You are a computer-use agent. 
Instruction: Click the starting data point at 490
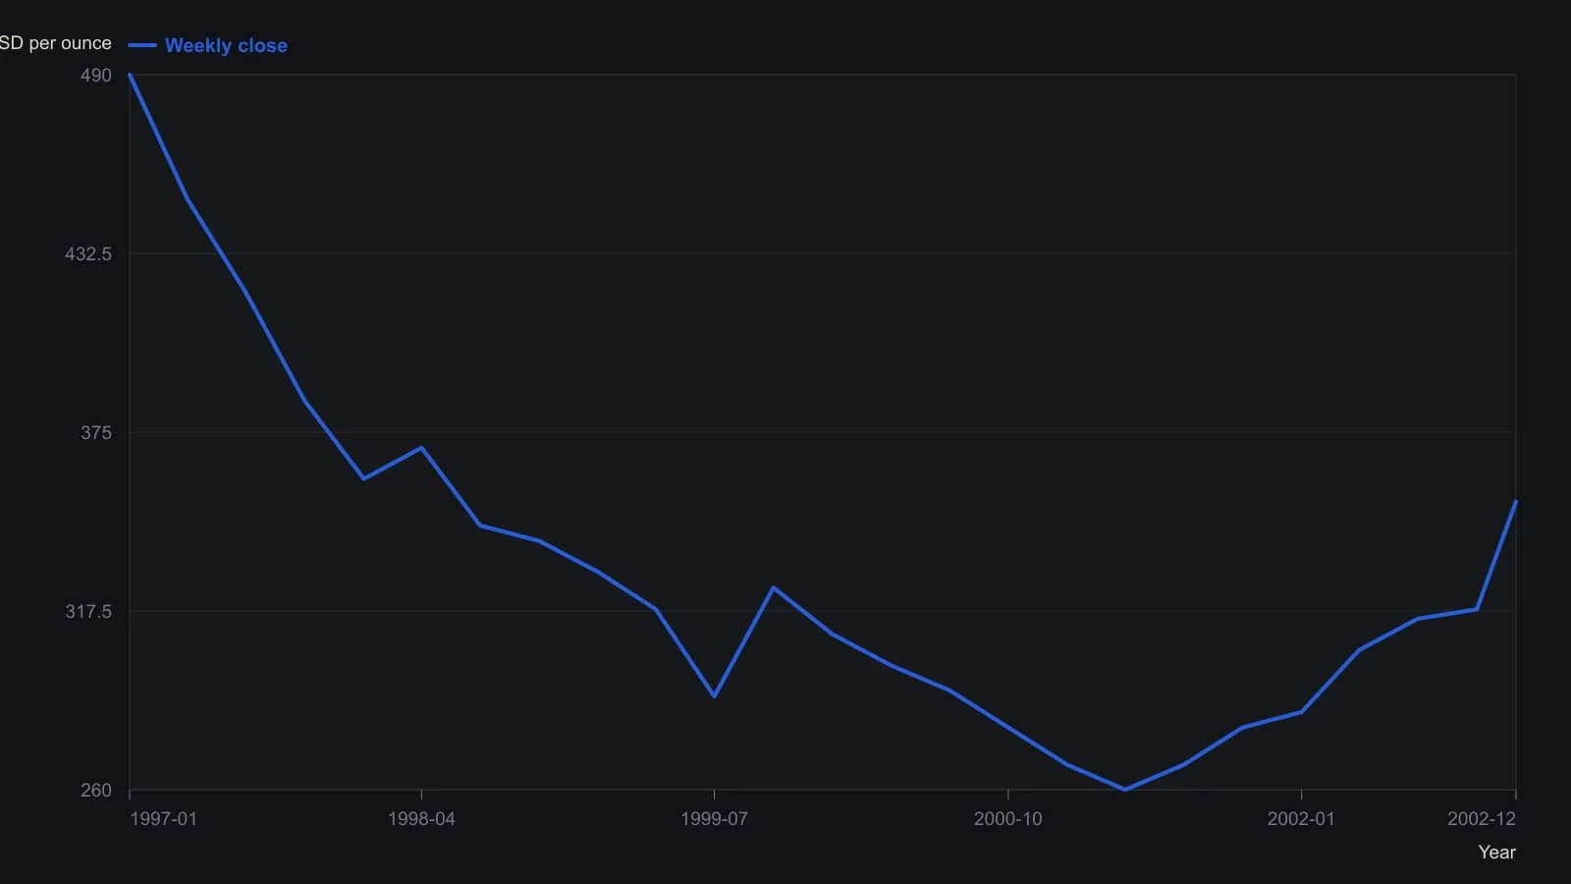point(130,75)
